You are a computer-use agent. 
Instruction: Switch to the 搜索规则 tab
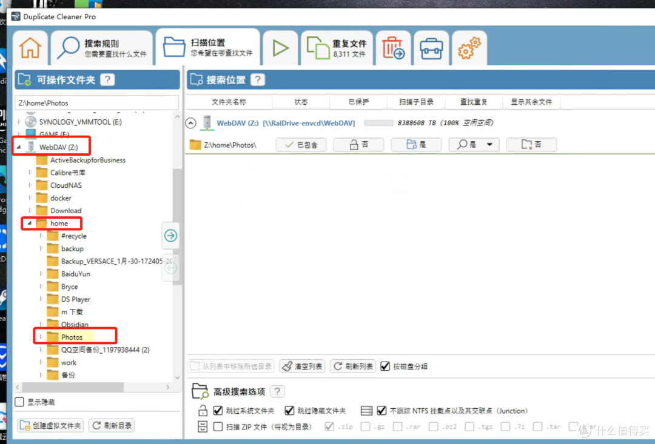pyautogui.click(x=102, y=48)
